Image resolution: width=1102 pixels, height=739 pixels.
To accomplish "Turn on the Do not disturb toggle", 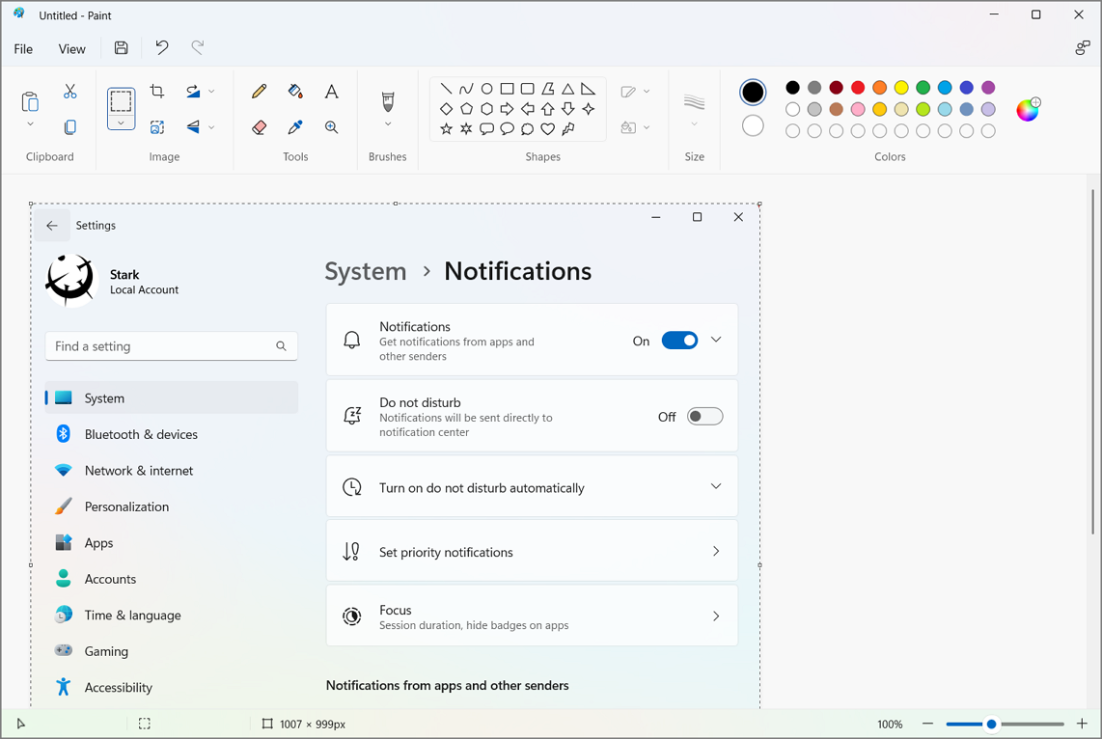I will [705, 417].
